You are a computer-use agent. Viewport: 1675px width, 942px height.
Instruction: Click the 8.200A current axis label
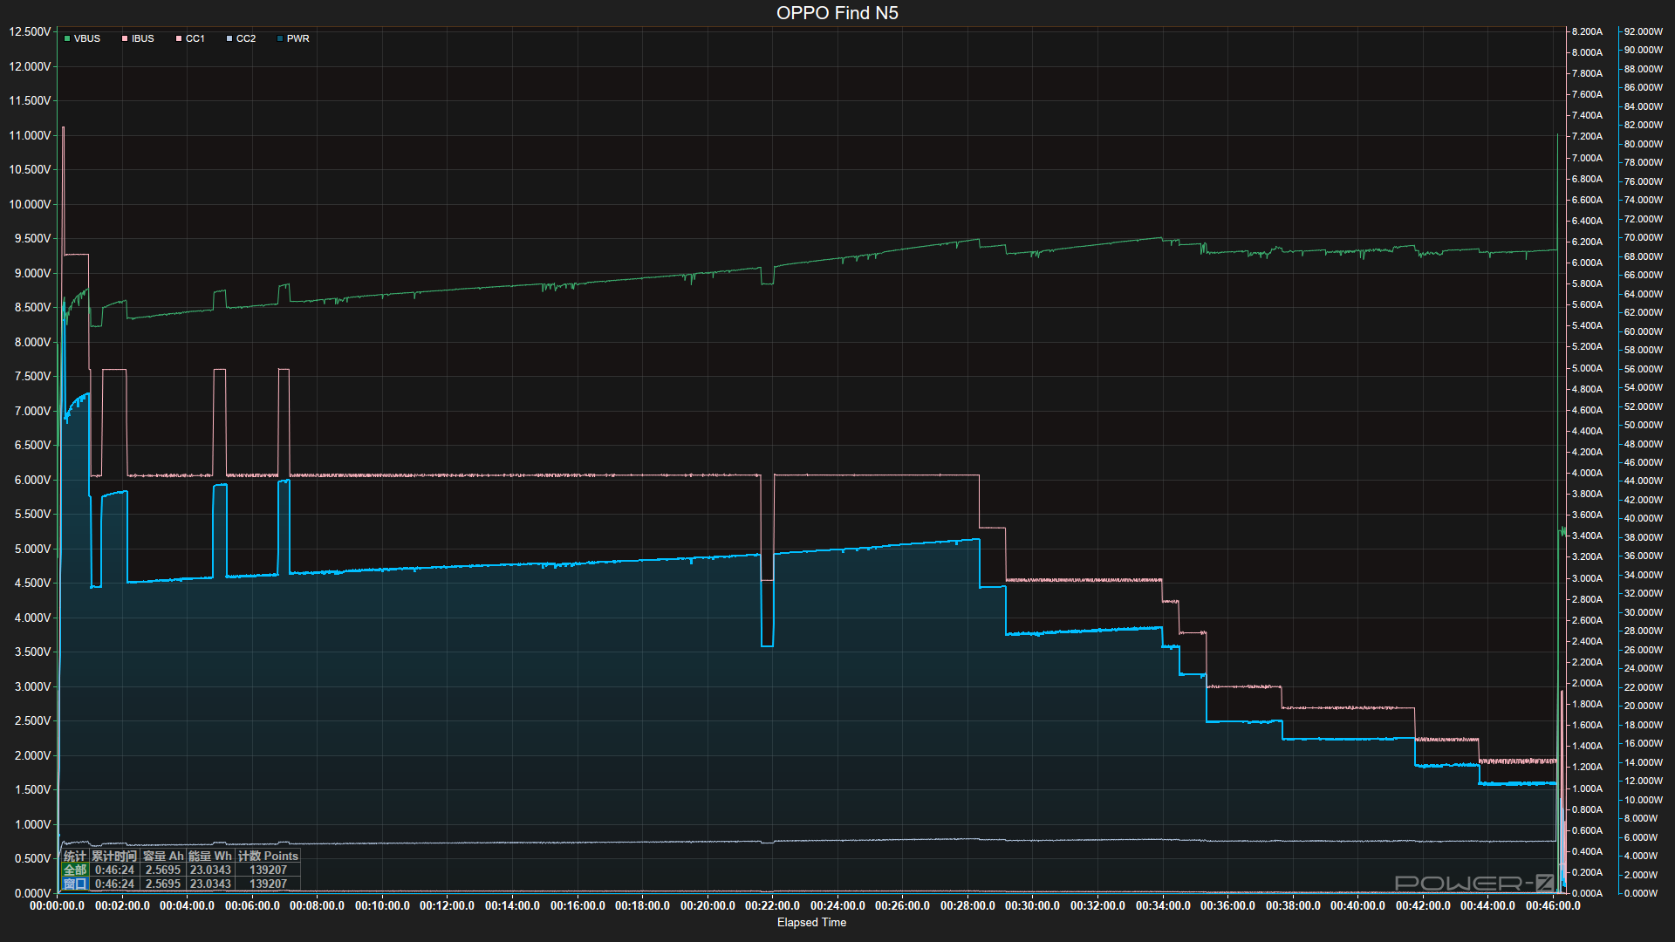(1587, 31)
